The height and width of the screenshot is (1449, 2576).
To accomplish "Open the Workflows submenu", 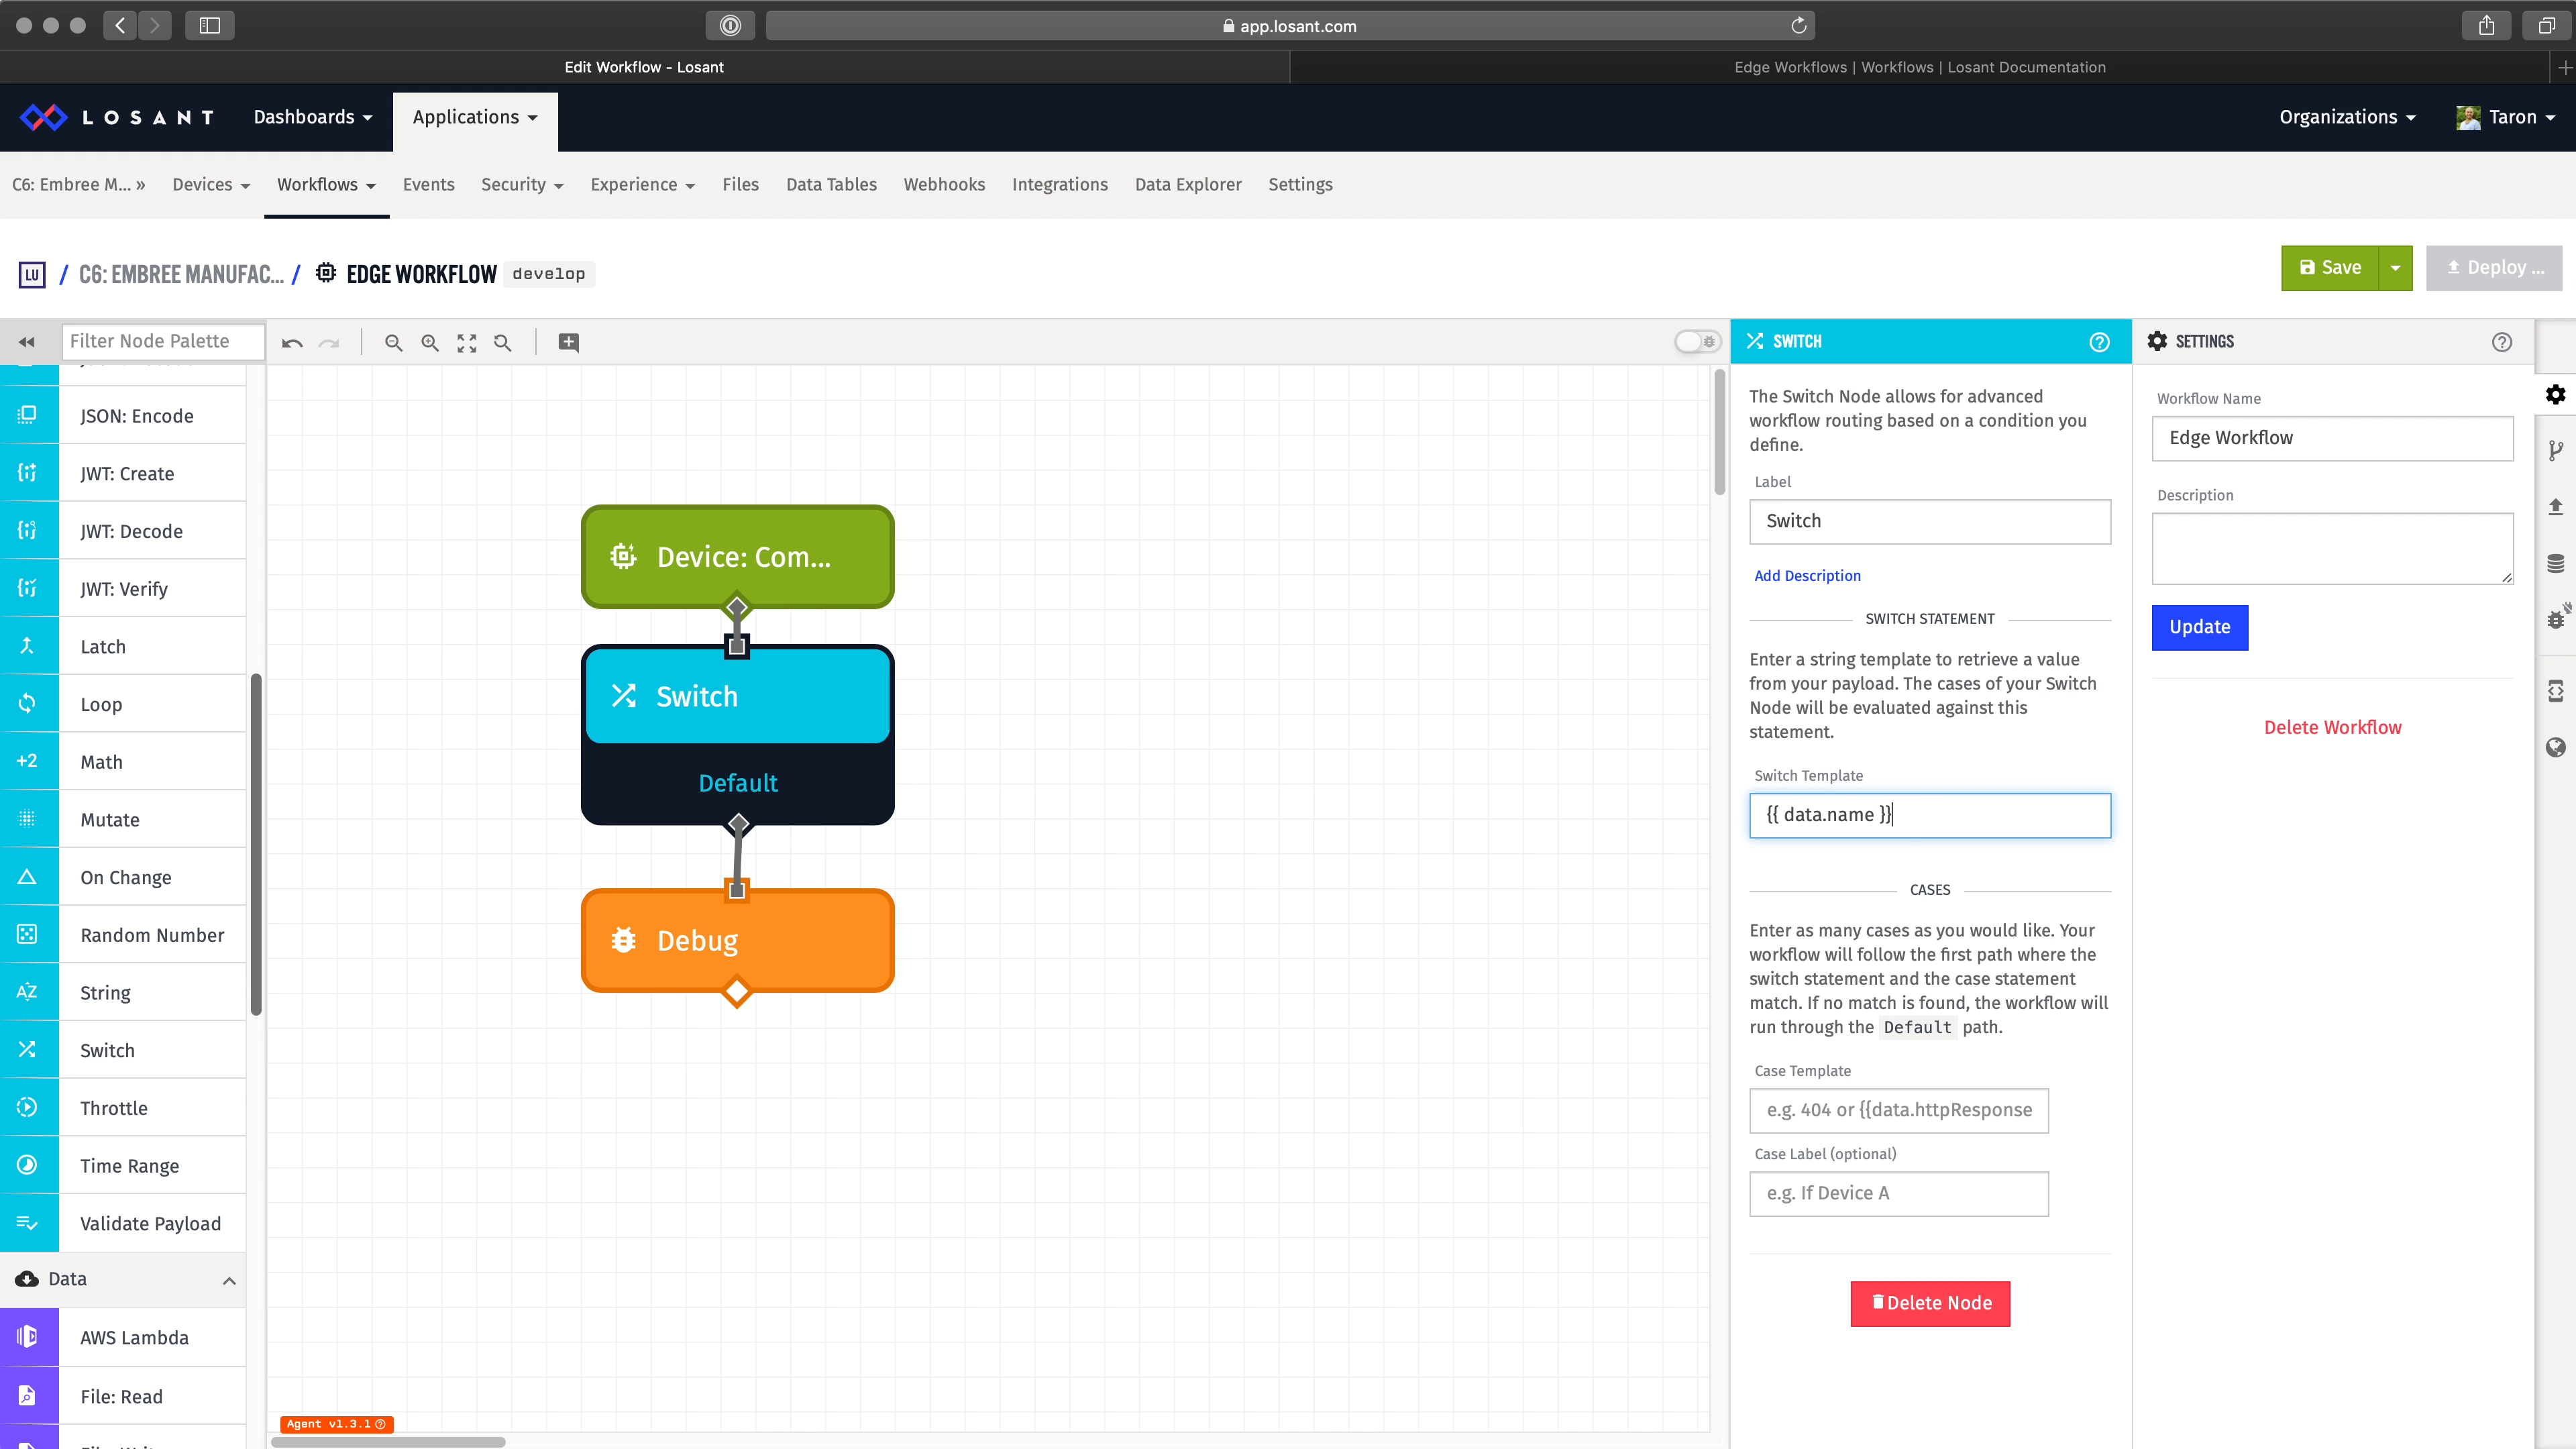I will point(326,184).
